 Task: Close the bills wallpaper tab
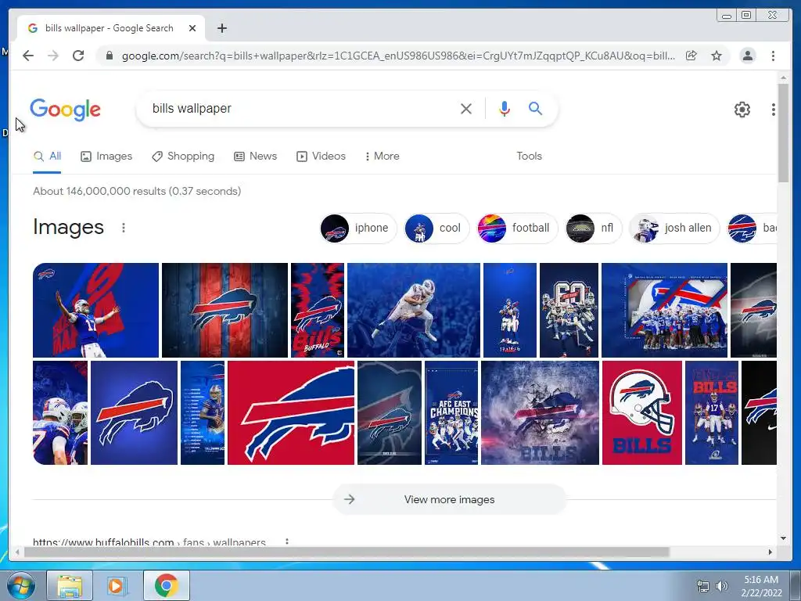[x=192, y=28]
